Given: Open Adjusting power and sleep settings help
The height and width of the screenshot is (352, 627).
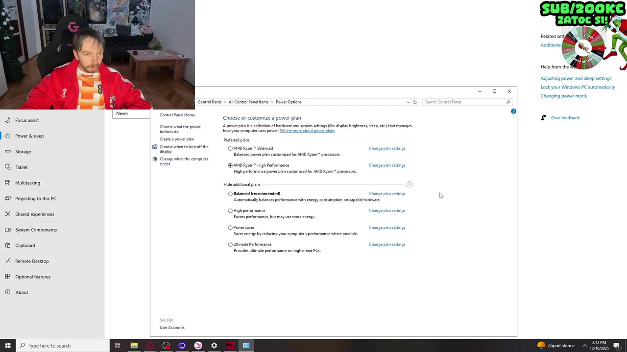Looking at the screenshot, I should (576, 78).
